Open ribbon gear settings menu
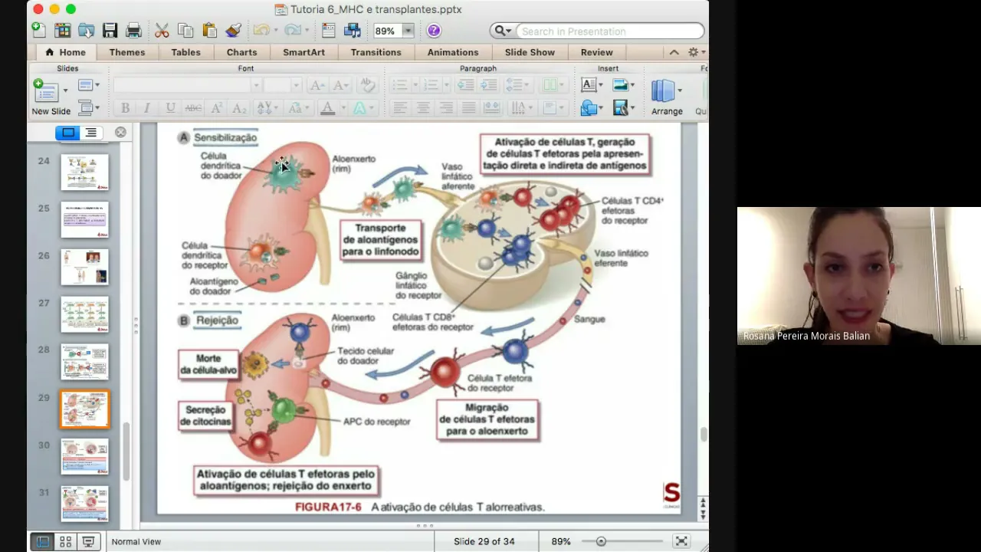Screen dimensions: 981x552 697,52
